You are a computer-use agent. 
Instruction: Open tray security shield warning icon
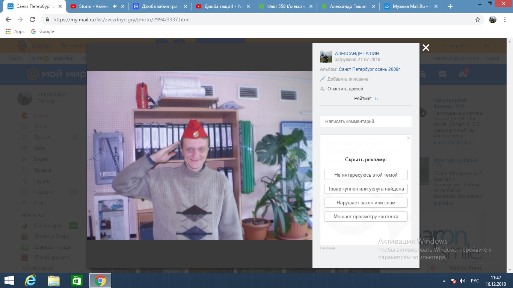(453, 280)
